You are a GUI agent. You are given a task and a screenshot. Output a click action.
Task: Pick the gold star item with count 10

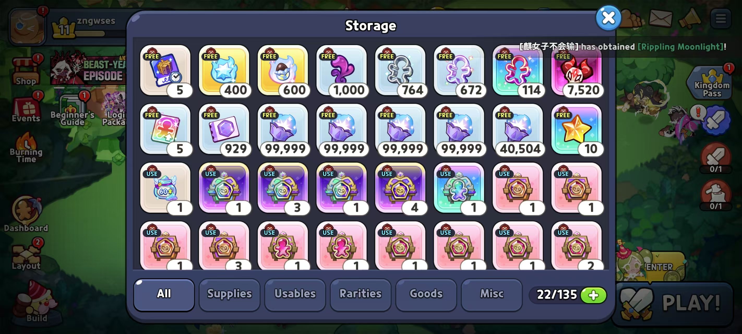coord(577,129)
